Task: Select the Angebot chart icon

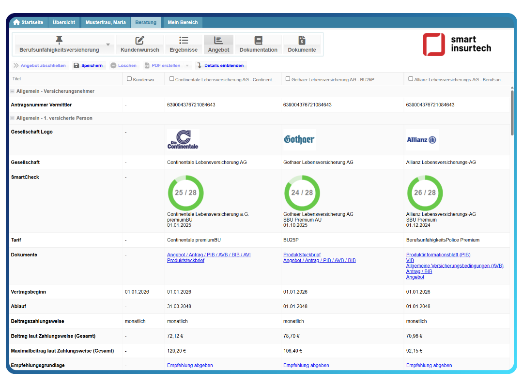Action: [218, 41]
